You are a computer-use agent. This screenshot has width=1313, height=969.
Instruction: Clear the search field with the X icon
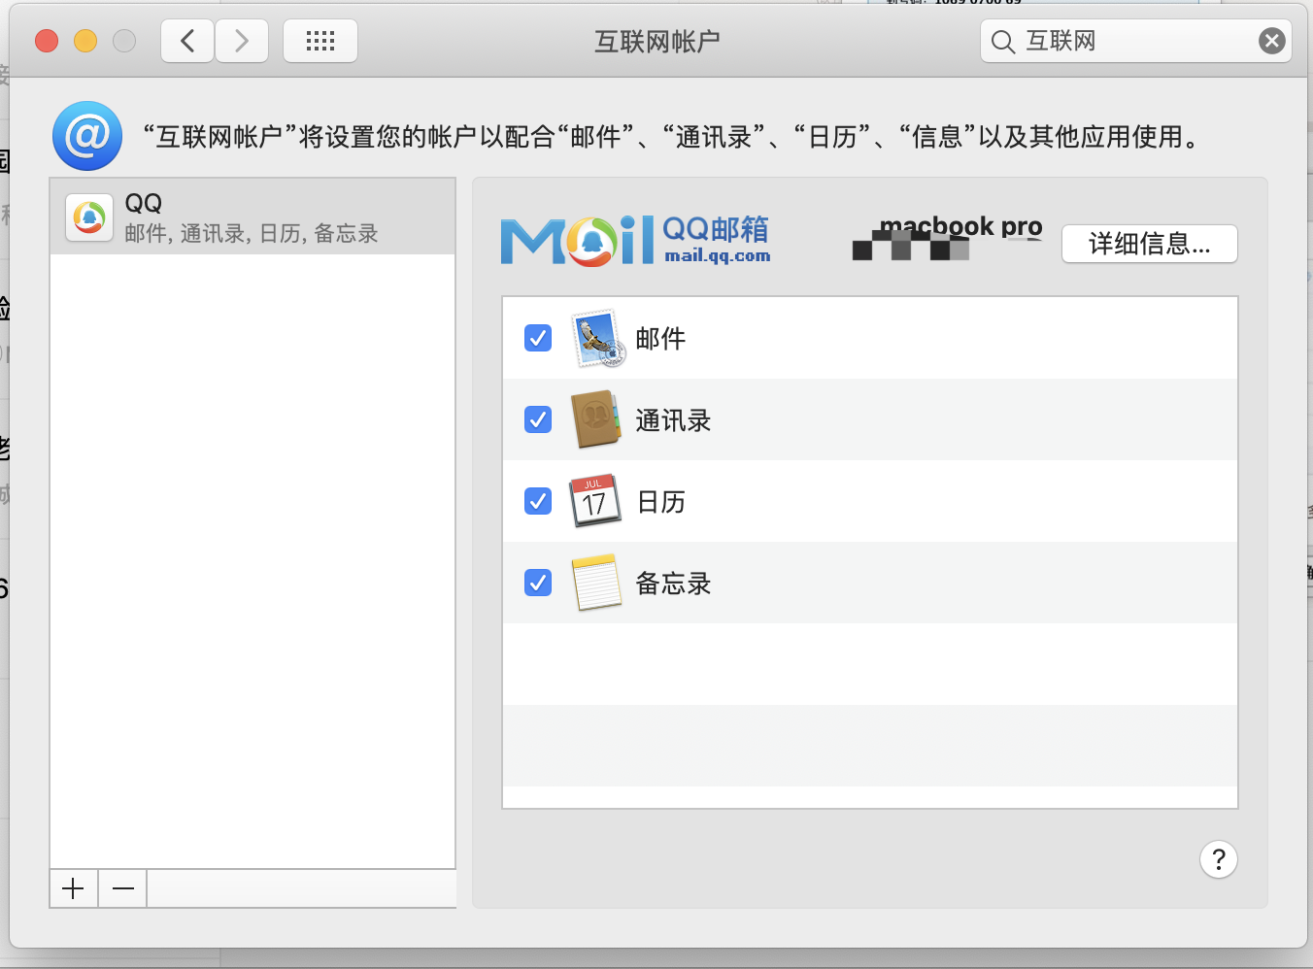pyautogui.click(x=1271, y=41)
